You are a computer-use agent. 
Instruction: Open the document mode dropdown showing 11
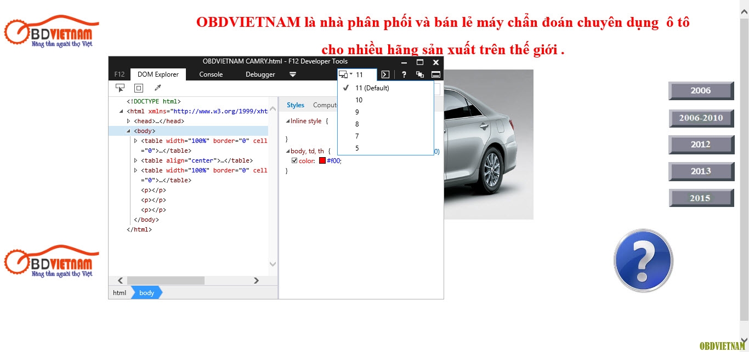pos(357,74)
